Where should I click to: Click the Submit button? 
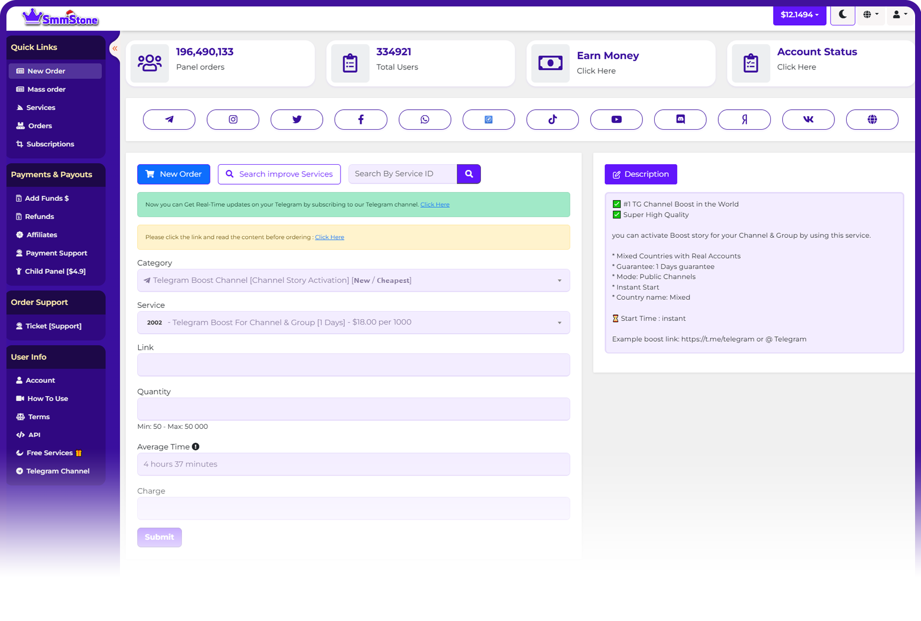(159, 537)
